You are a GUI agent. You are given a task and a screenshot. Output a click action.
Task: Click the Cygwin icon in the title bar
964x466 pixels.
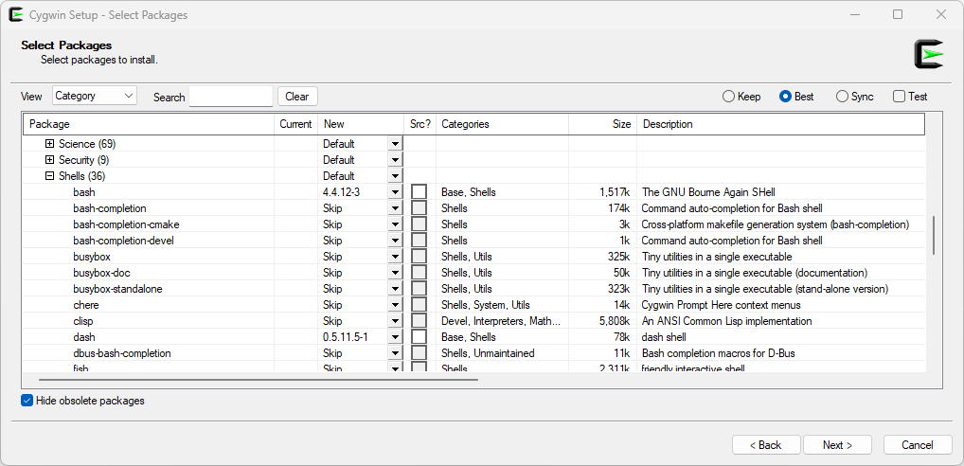pos(16,14)
